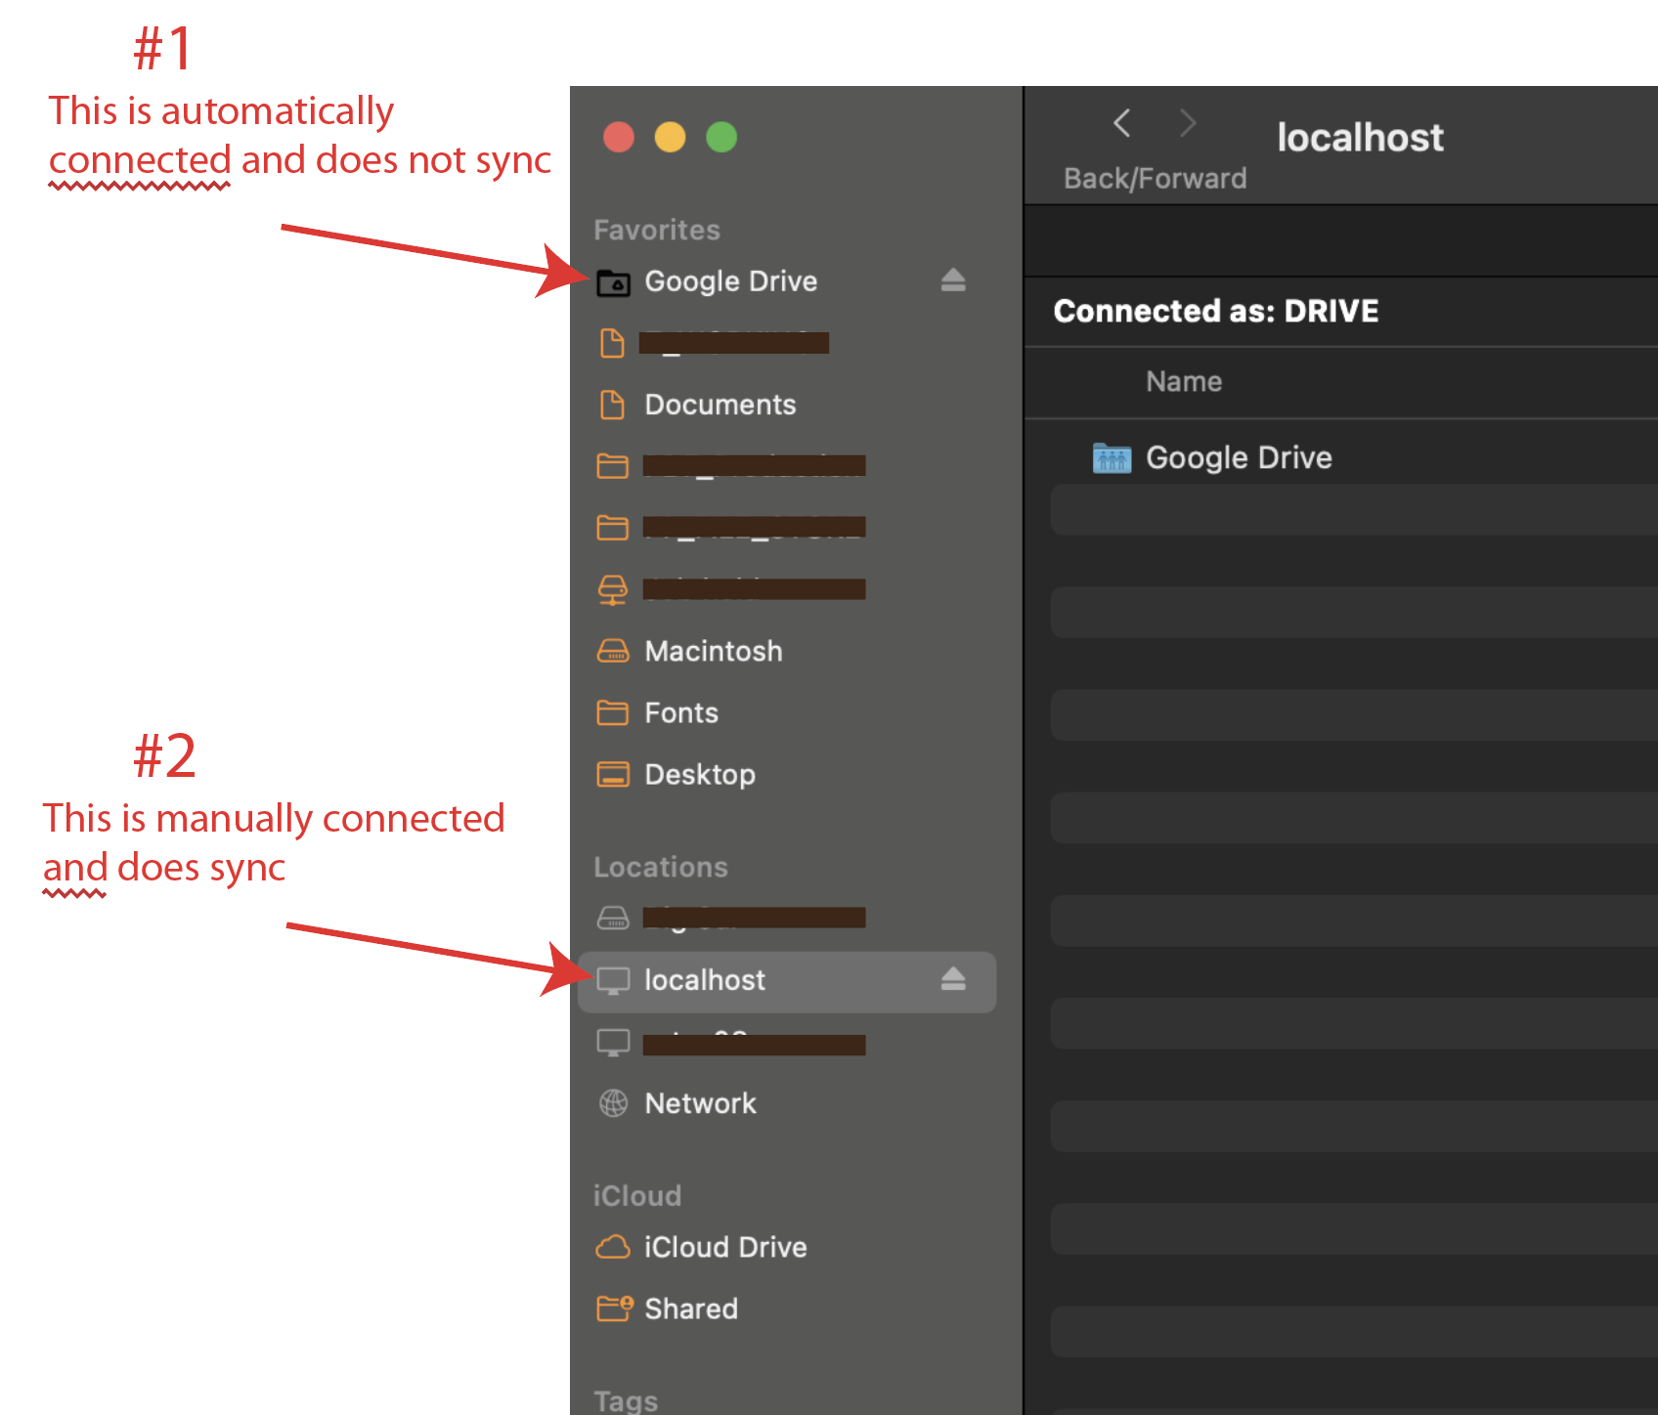Viewport: 1658px width, 1415px height.
Task: Select localhost under Locations
Action: tap(787, 981)
